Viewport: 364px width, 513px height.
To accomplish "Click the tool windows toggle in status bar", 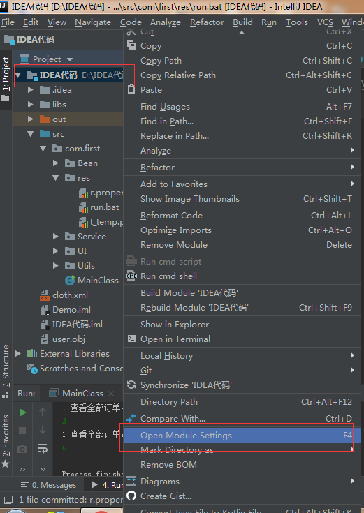I will point(8,500).
